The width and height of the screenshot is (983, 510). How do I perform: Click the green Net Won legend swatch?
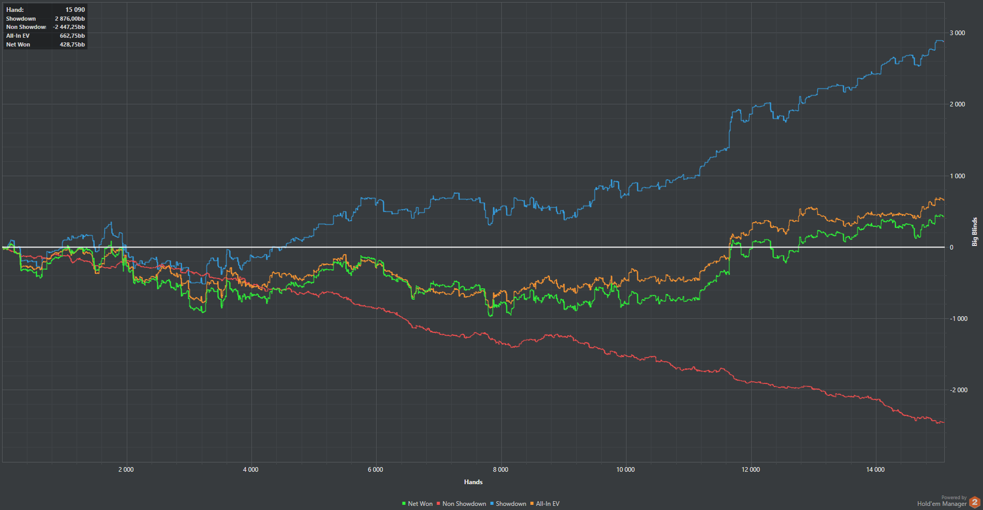(404, 504)
